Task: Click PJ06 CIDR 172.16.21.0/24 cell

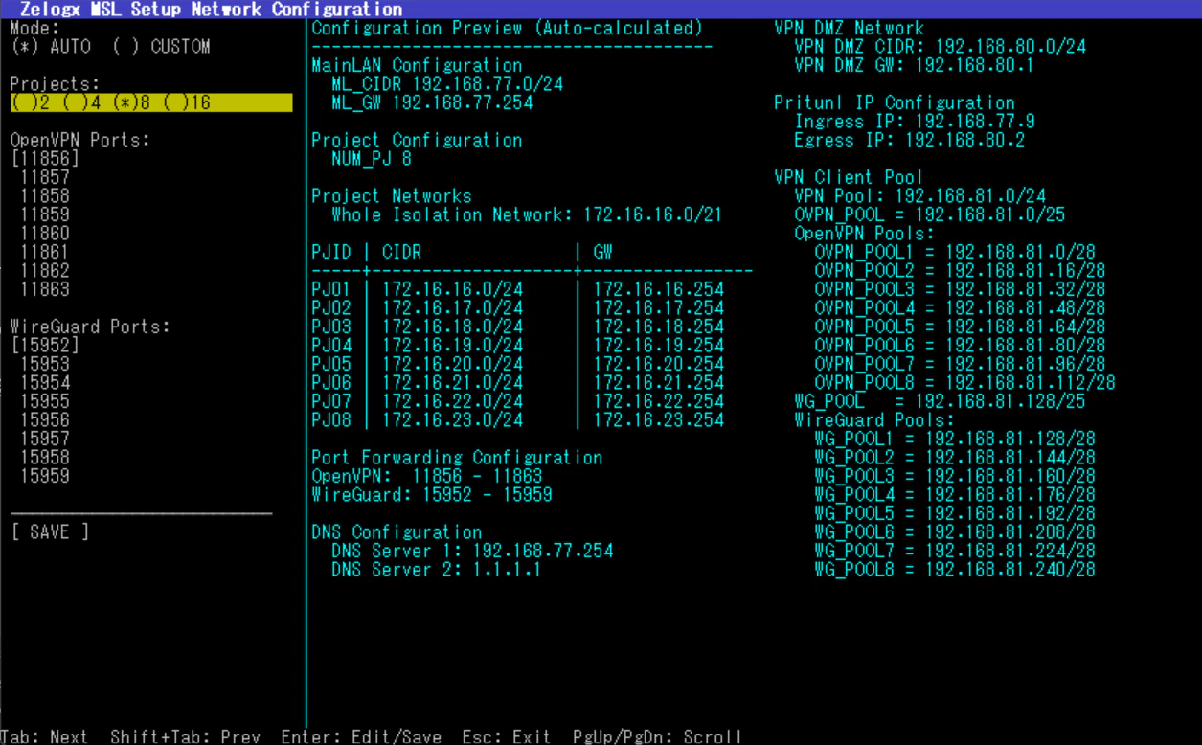Action: point(452,382)
